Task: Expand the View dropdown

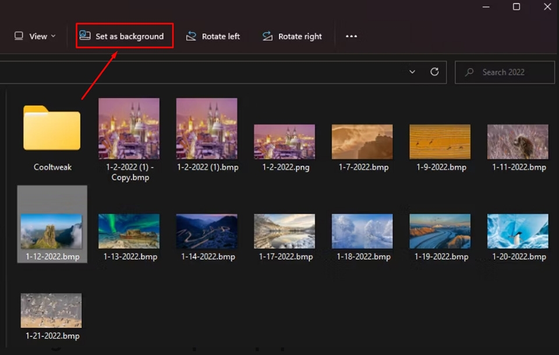Action: [x=53, y=36]
